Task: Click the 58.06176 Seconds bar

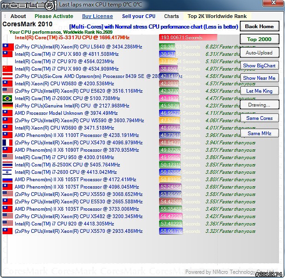Action: click(171, 231)
